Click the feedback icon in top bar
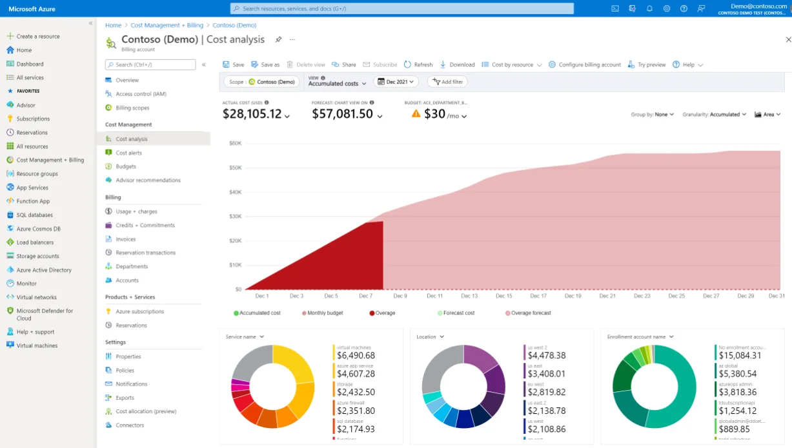Viewport: 792px width, 448px height. click(701, 8)
